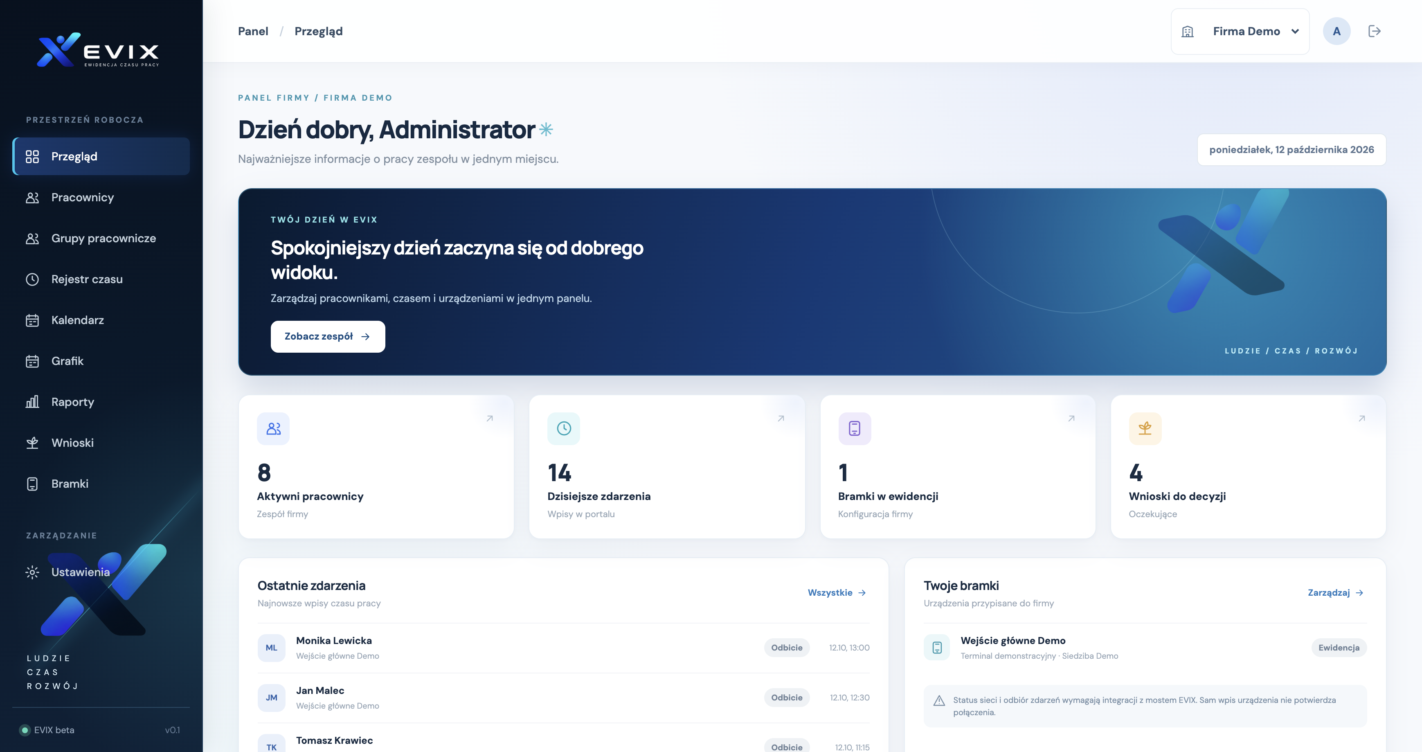The image size is (1422, 752).
Task: Select the Monika Lewicka event name
Action: (334, 640)
